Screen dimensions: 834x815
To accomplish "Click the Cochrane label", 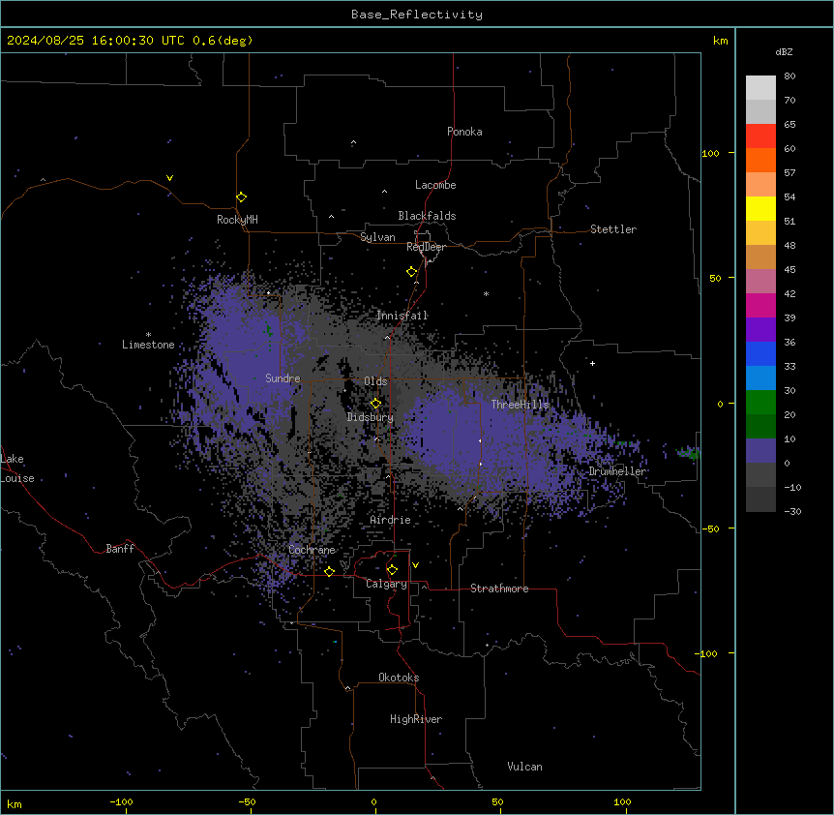I will coord(312,550).
